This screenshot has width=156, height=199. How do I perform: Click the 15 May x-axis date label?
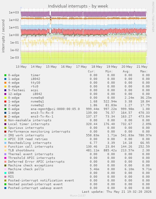51,67
